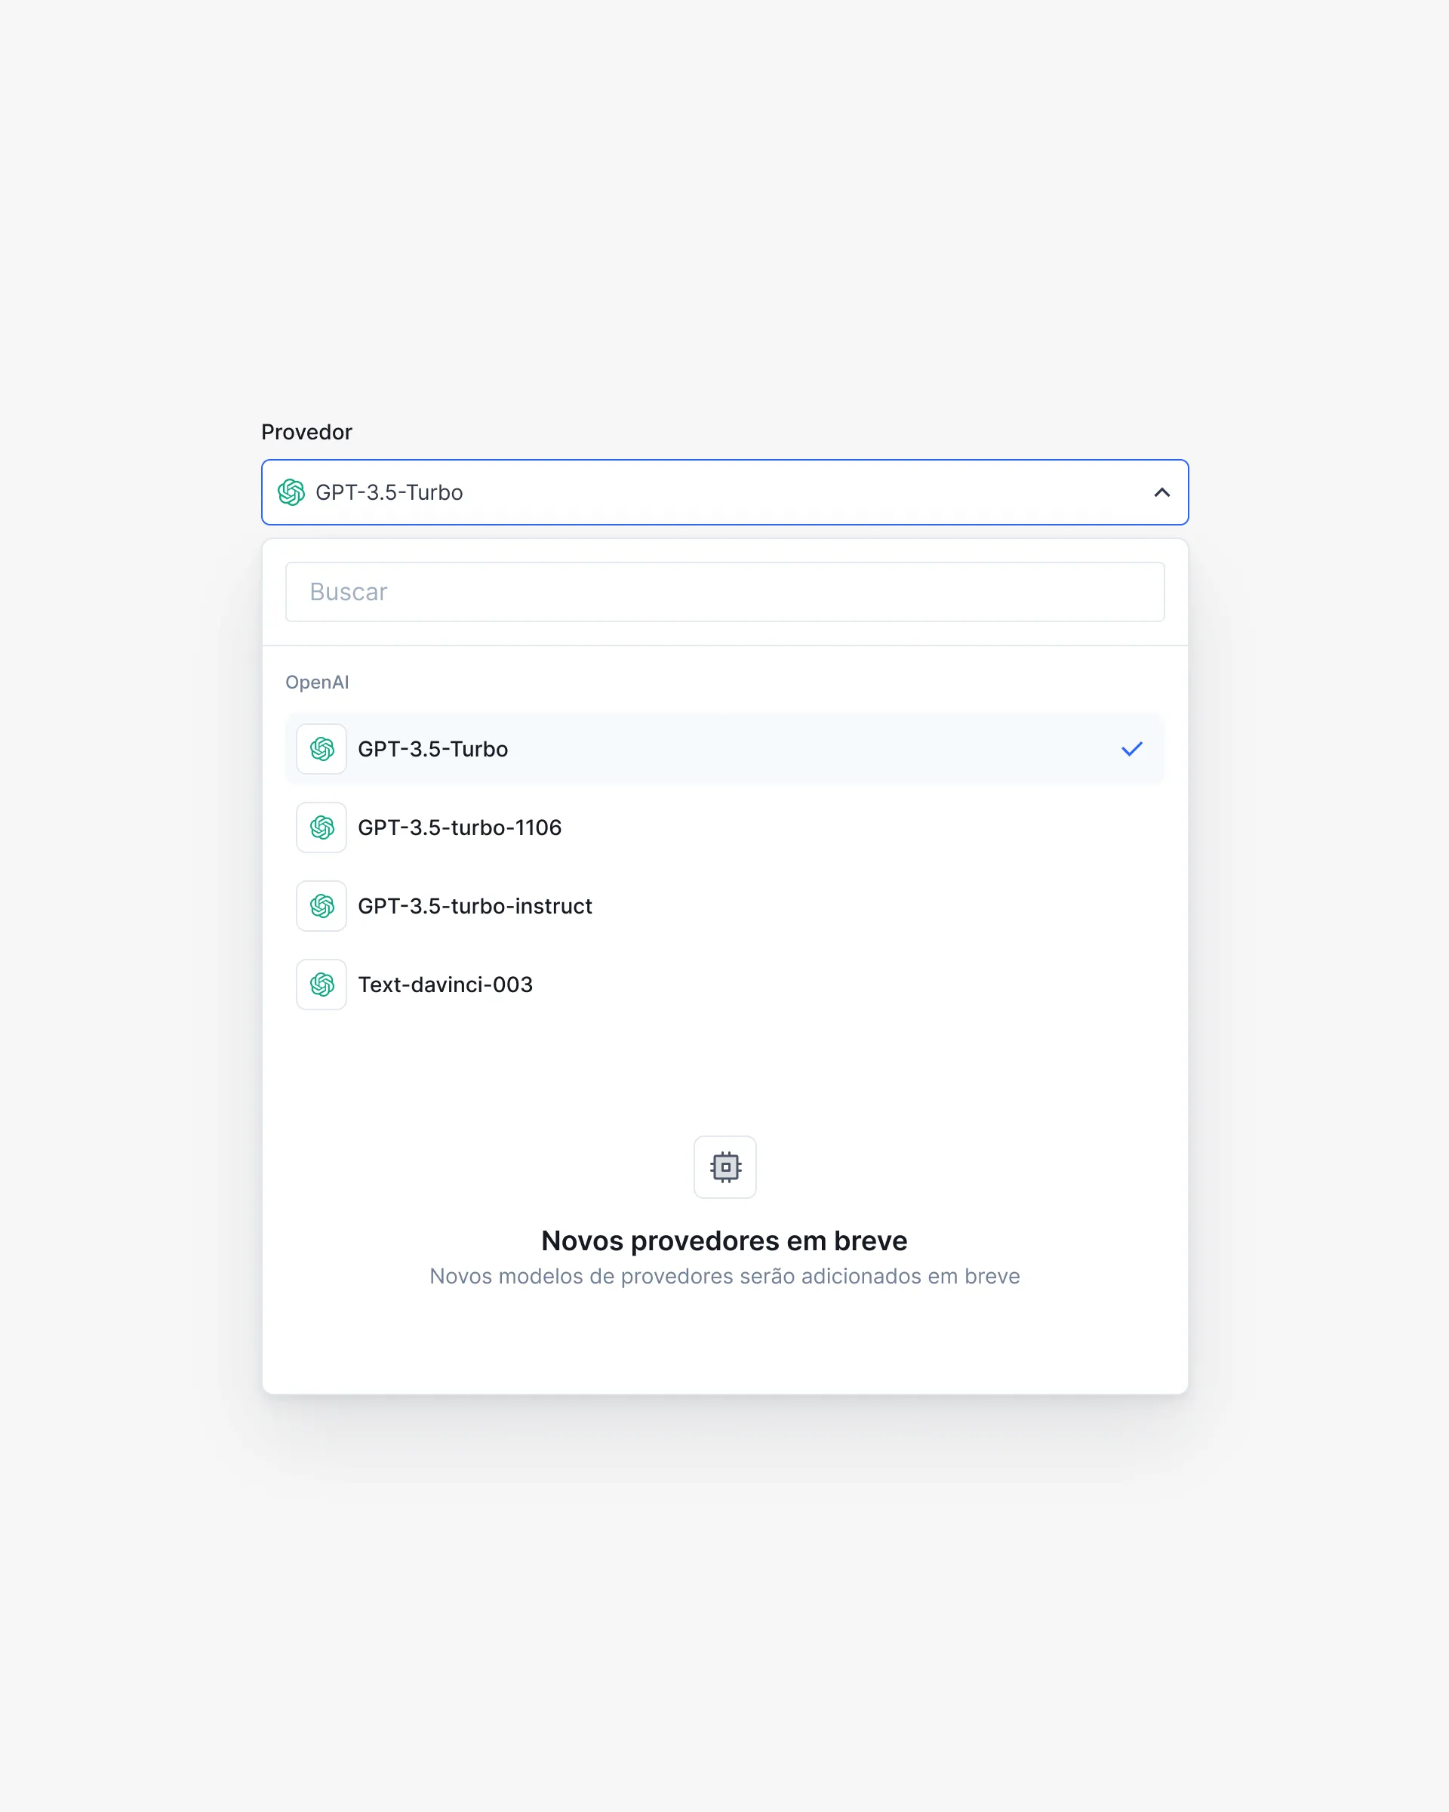1449x1812 pixels.
Task: Click the OpenAI group label
Action: coord(317,683)
